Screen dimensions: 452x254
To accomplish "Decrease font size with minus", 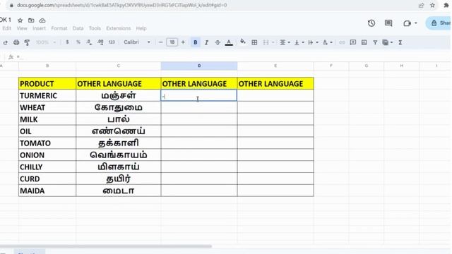I will pyautogui.click(x=160, y=42).
